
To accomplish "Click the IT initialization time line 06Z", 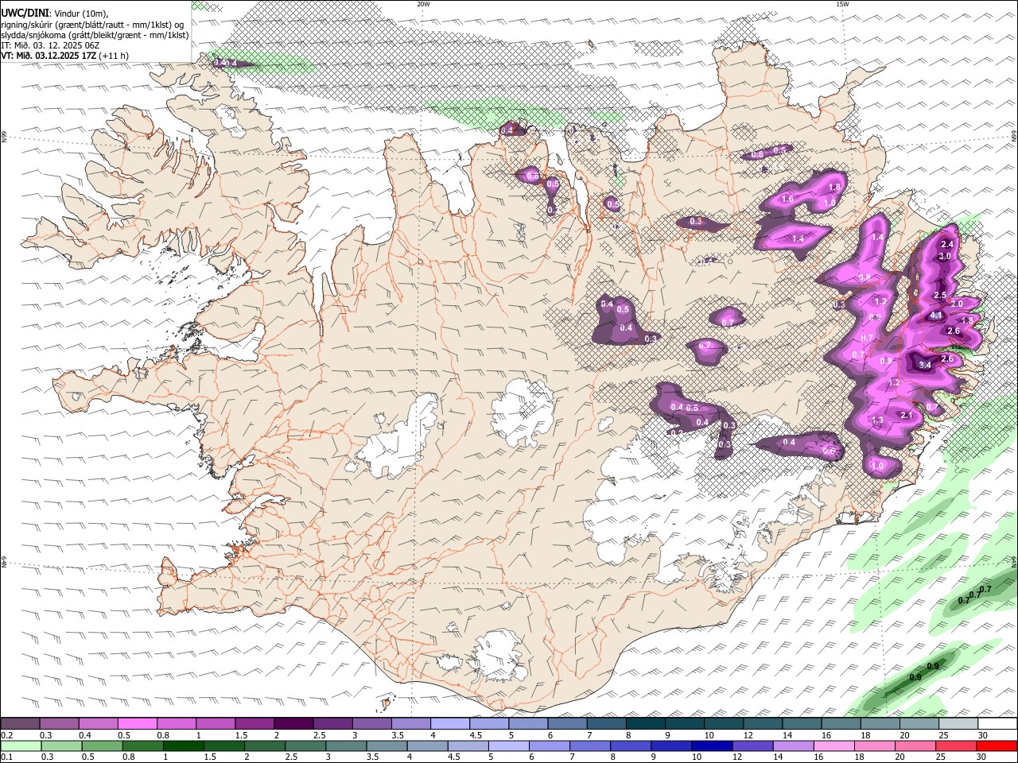I will coord(50,45).
